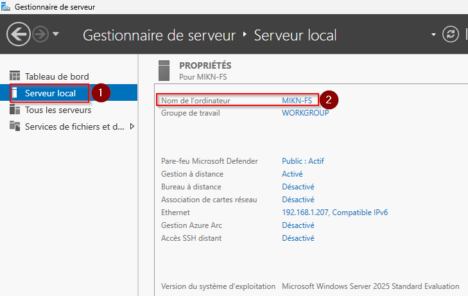Click the Gestionnaire de serveur breadcrumb
468x296 pixels.
(x=159, y=35)
